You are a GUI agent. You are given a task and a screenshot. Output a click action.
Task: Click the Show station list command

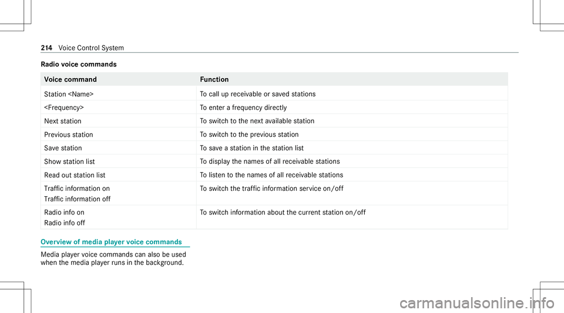[69, 161]
